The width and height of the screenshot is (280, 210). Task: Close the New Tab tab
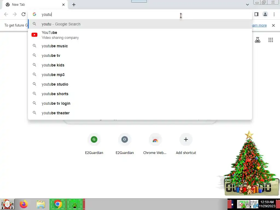63,5
